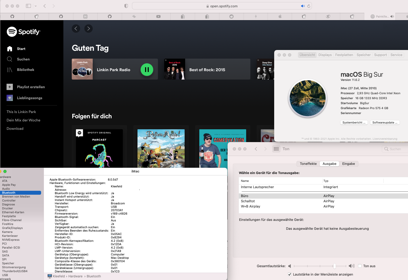The height and width of the screenshot is (280, 408).
Task: Adjust the Gesamtlautstärke volume slider
Action: point(335,266)
